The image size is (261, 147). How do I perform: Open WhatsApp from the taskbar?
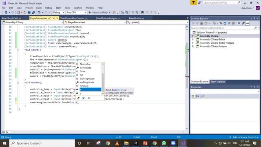click(x=164, y=143)
